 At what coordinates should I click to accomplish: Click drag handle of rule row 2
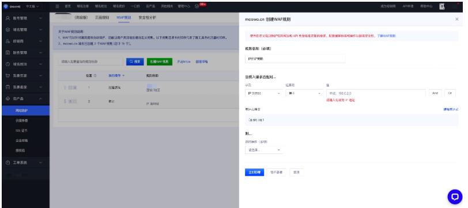point(65,102)
